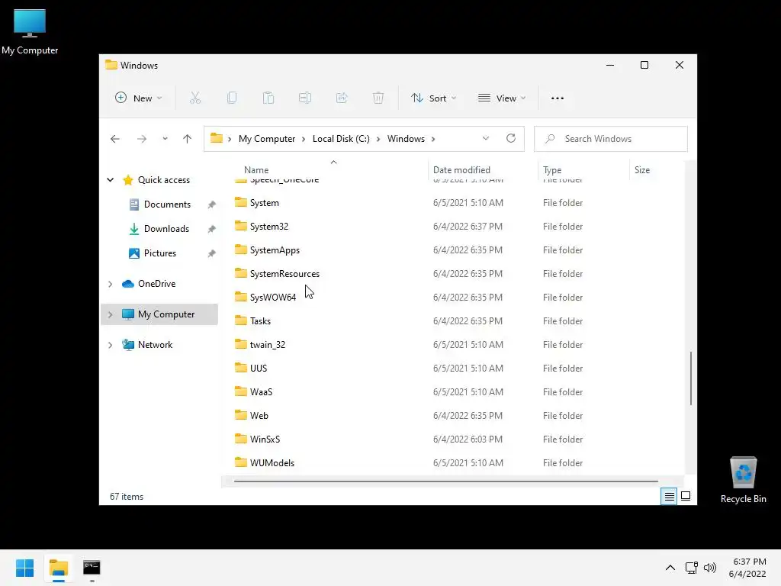
Task: Select Pictures in Quick access
Action: (x=160, y=253)
